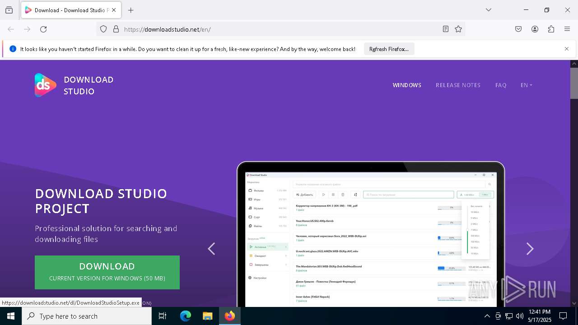Click the laptop screenshot image

point(371,235)
